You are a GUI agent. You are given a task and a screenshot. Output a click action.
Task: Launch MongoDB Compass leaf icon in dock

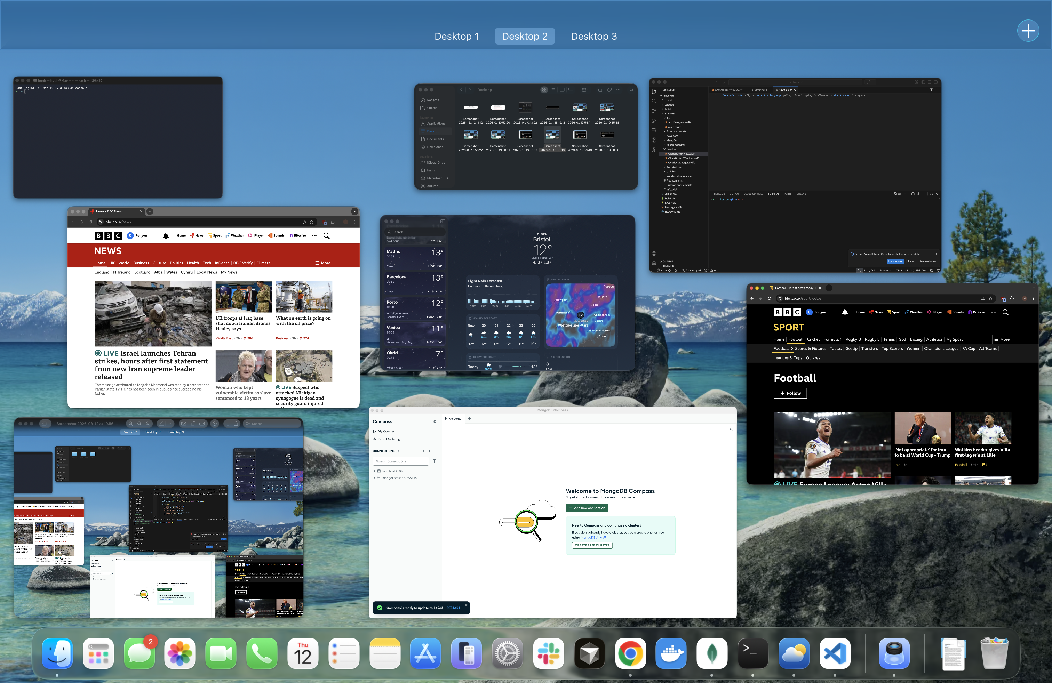point(712,653)
